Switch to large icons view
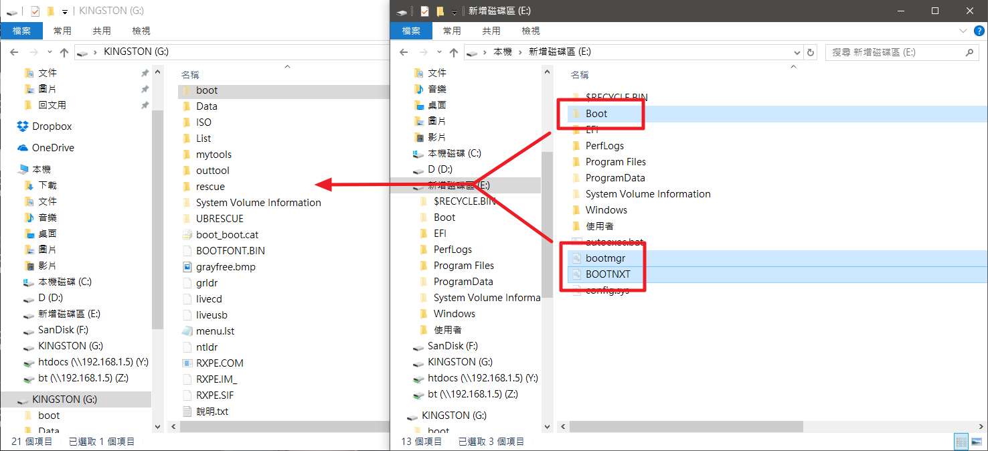This screenshot has width=988, height=451. (977, 442)
